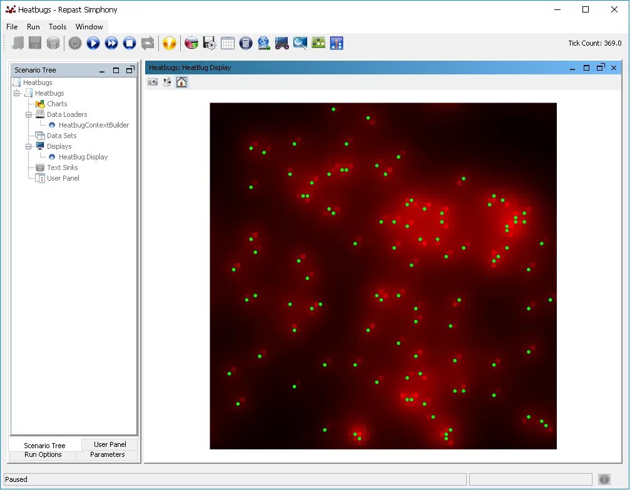This screenshot has height=490, width=630.
Task: Click the Stop Run button
Action: coord(130,43)
